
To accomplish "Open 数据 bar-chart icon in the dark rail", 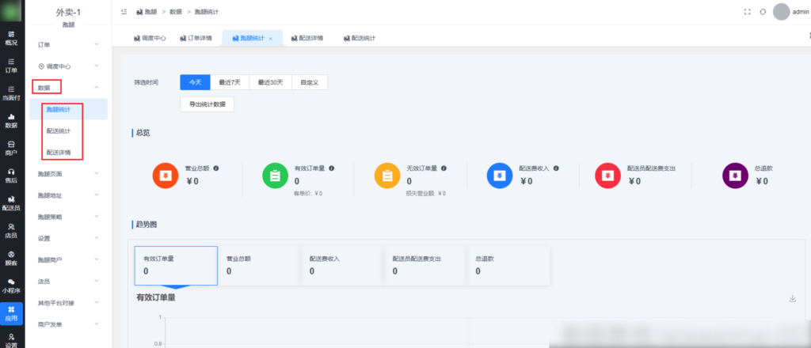I will [11, 121].
